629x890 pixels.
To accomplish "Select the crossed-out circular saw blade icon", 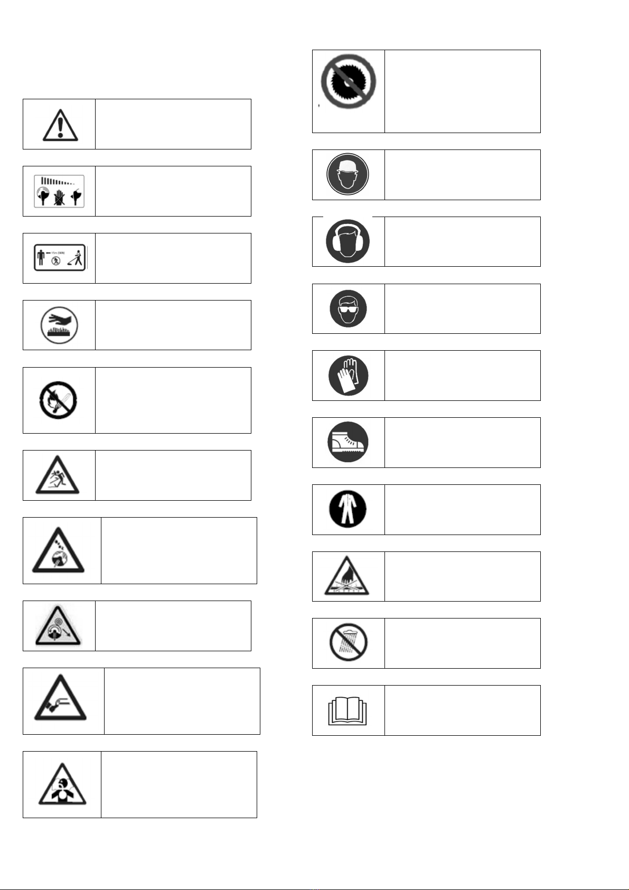I will point(348,81).
